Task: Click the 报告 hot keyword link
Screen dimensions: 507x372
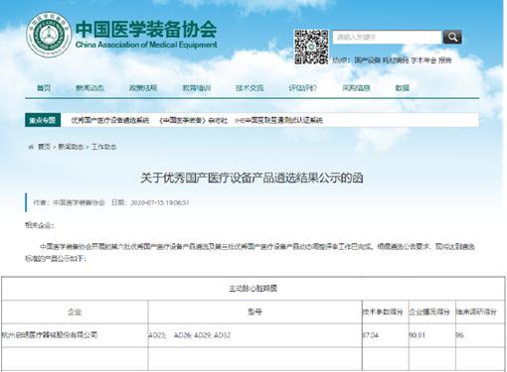Action: click(x=445, y=61)
